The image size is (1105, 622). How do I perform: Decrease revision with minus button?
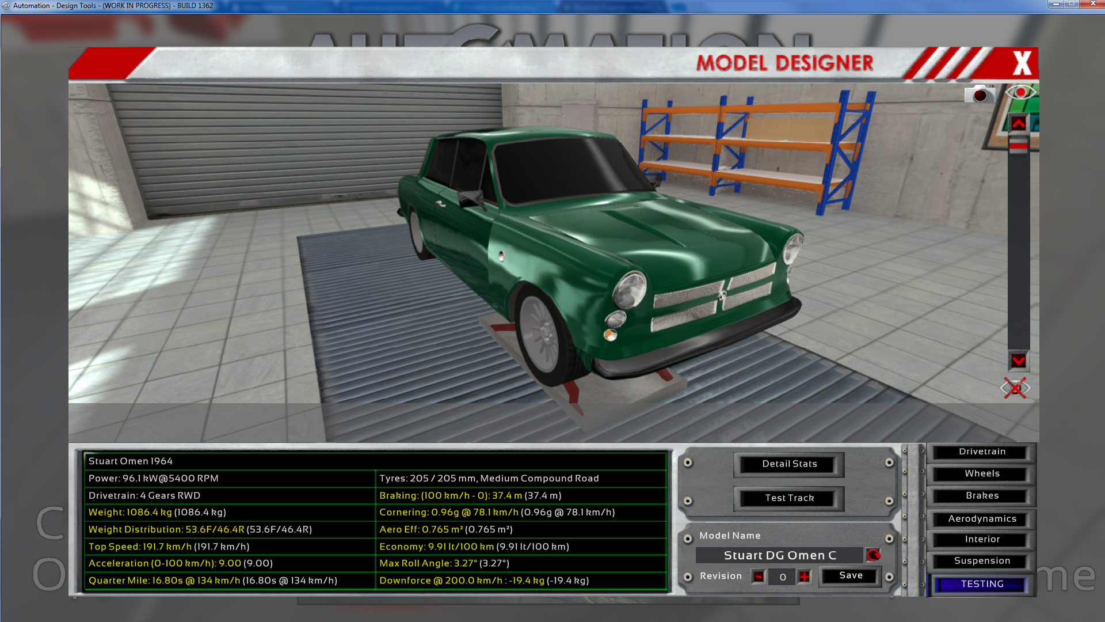(759, 577)
